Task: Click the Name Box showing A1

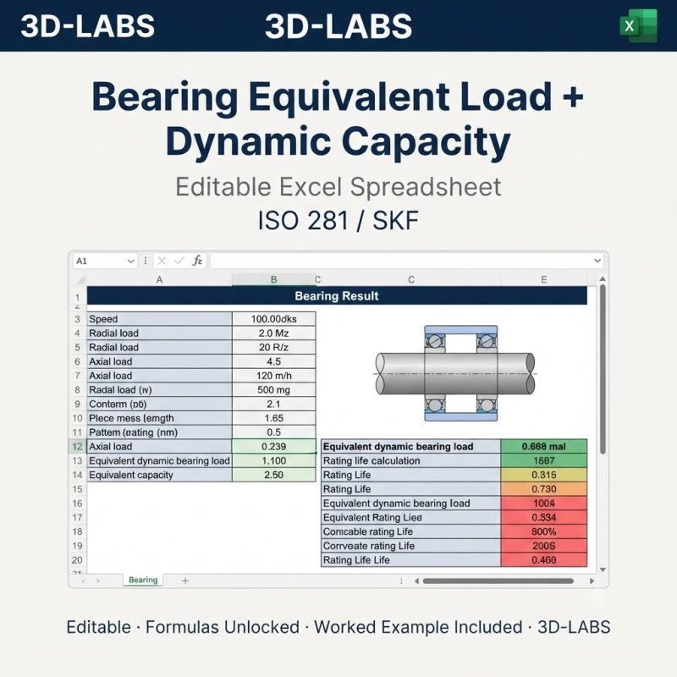Action: click(x=105, y=261)
